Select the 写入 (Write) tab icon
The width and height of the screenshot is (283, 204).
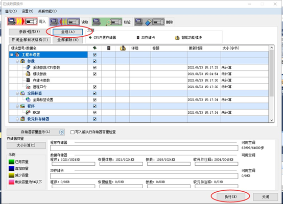(22, 21)
